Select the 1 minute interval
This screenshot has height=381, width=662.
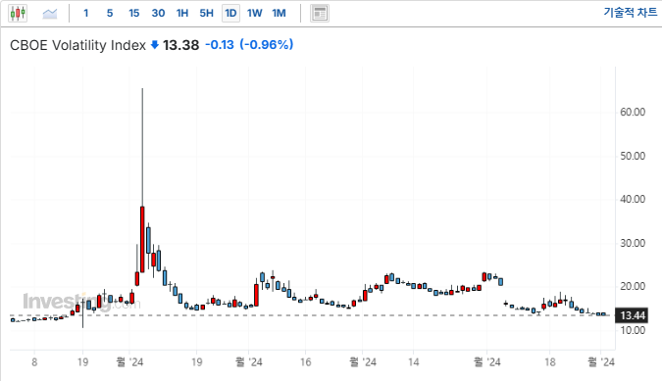point(86,14)
